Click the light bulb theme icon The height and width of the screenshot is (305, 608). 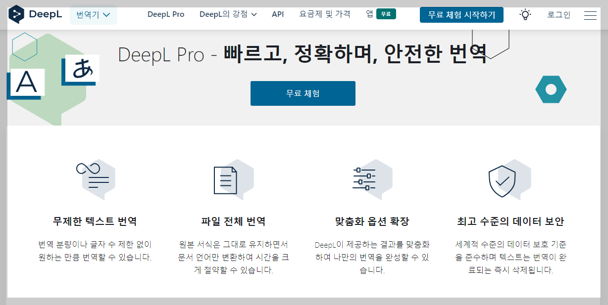[x=524, y=14]
